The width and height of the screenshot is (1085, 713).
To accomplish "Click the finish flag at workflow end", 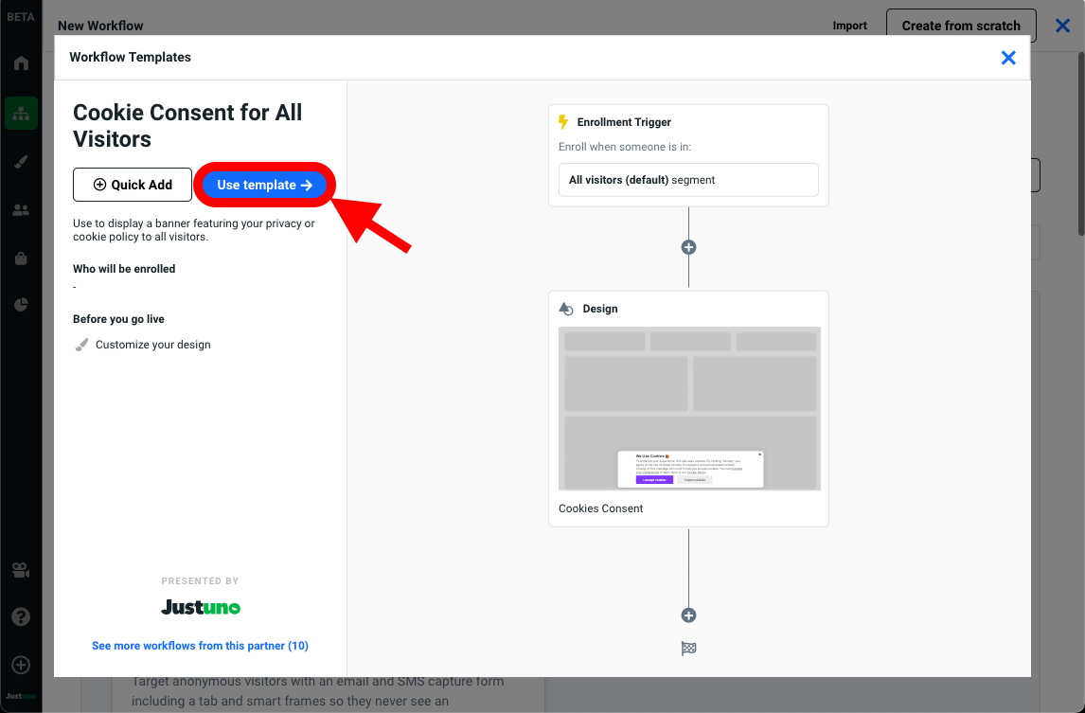I will click(x=688, y=649).
